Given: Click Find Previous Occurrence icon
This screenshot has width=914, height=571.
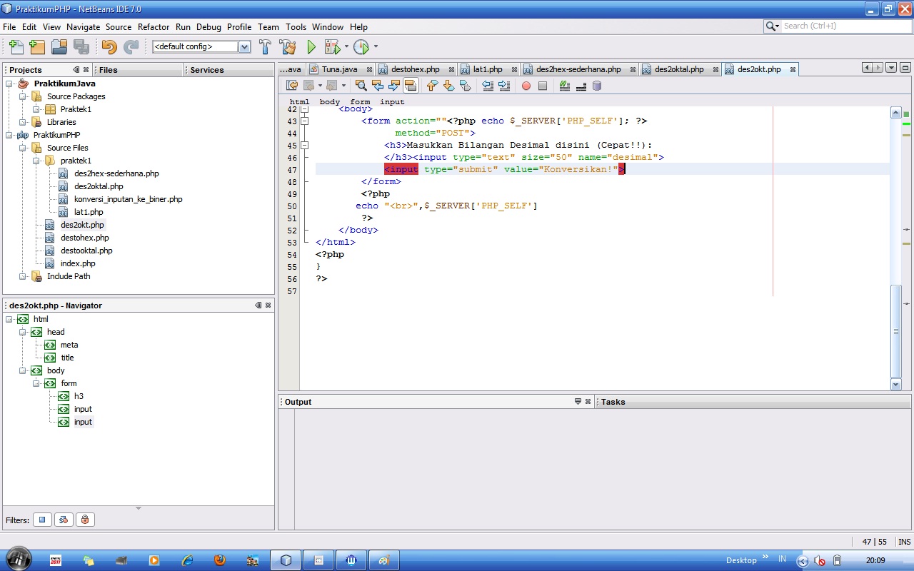Looking at the screenshot, I should click(377, 86).
